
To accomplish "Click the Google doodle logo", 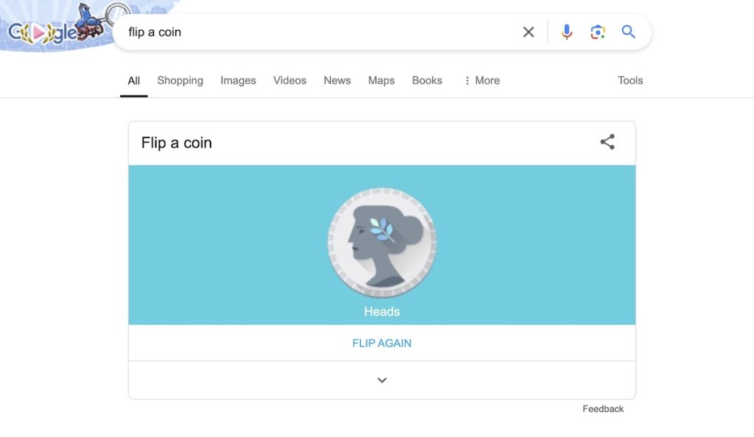I will 55,29.
